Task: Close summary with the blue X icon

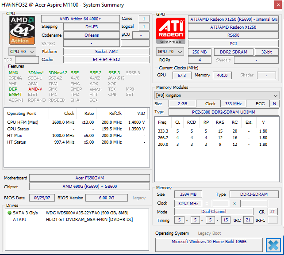Action: [x=273, y=245]
